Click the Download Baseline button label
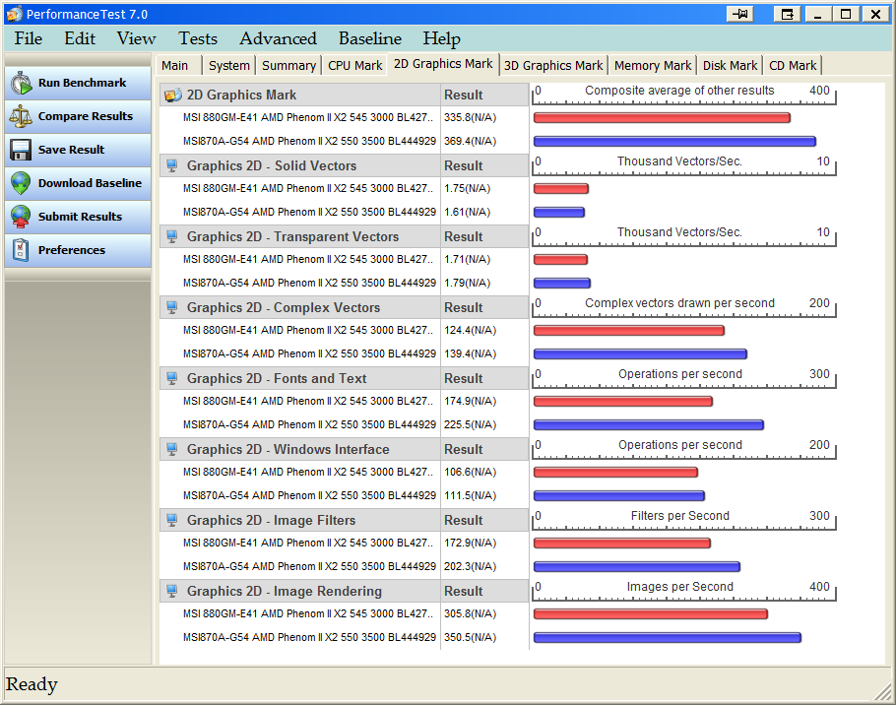Image resolution: width=896 pixels, height=705 pixels. click(90, 183)
